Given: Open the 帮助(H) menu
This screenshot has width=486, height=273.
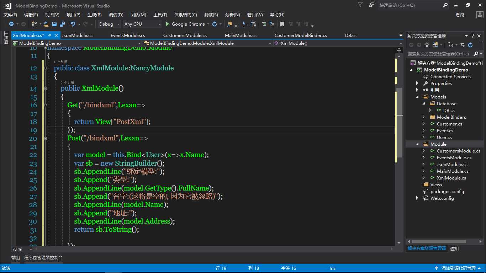Looking at the screenshot, I should [277, 15].
